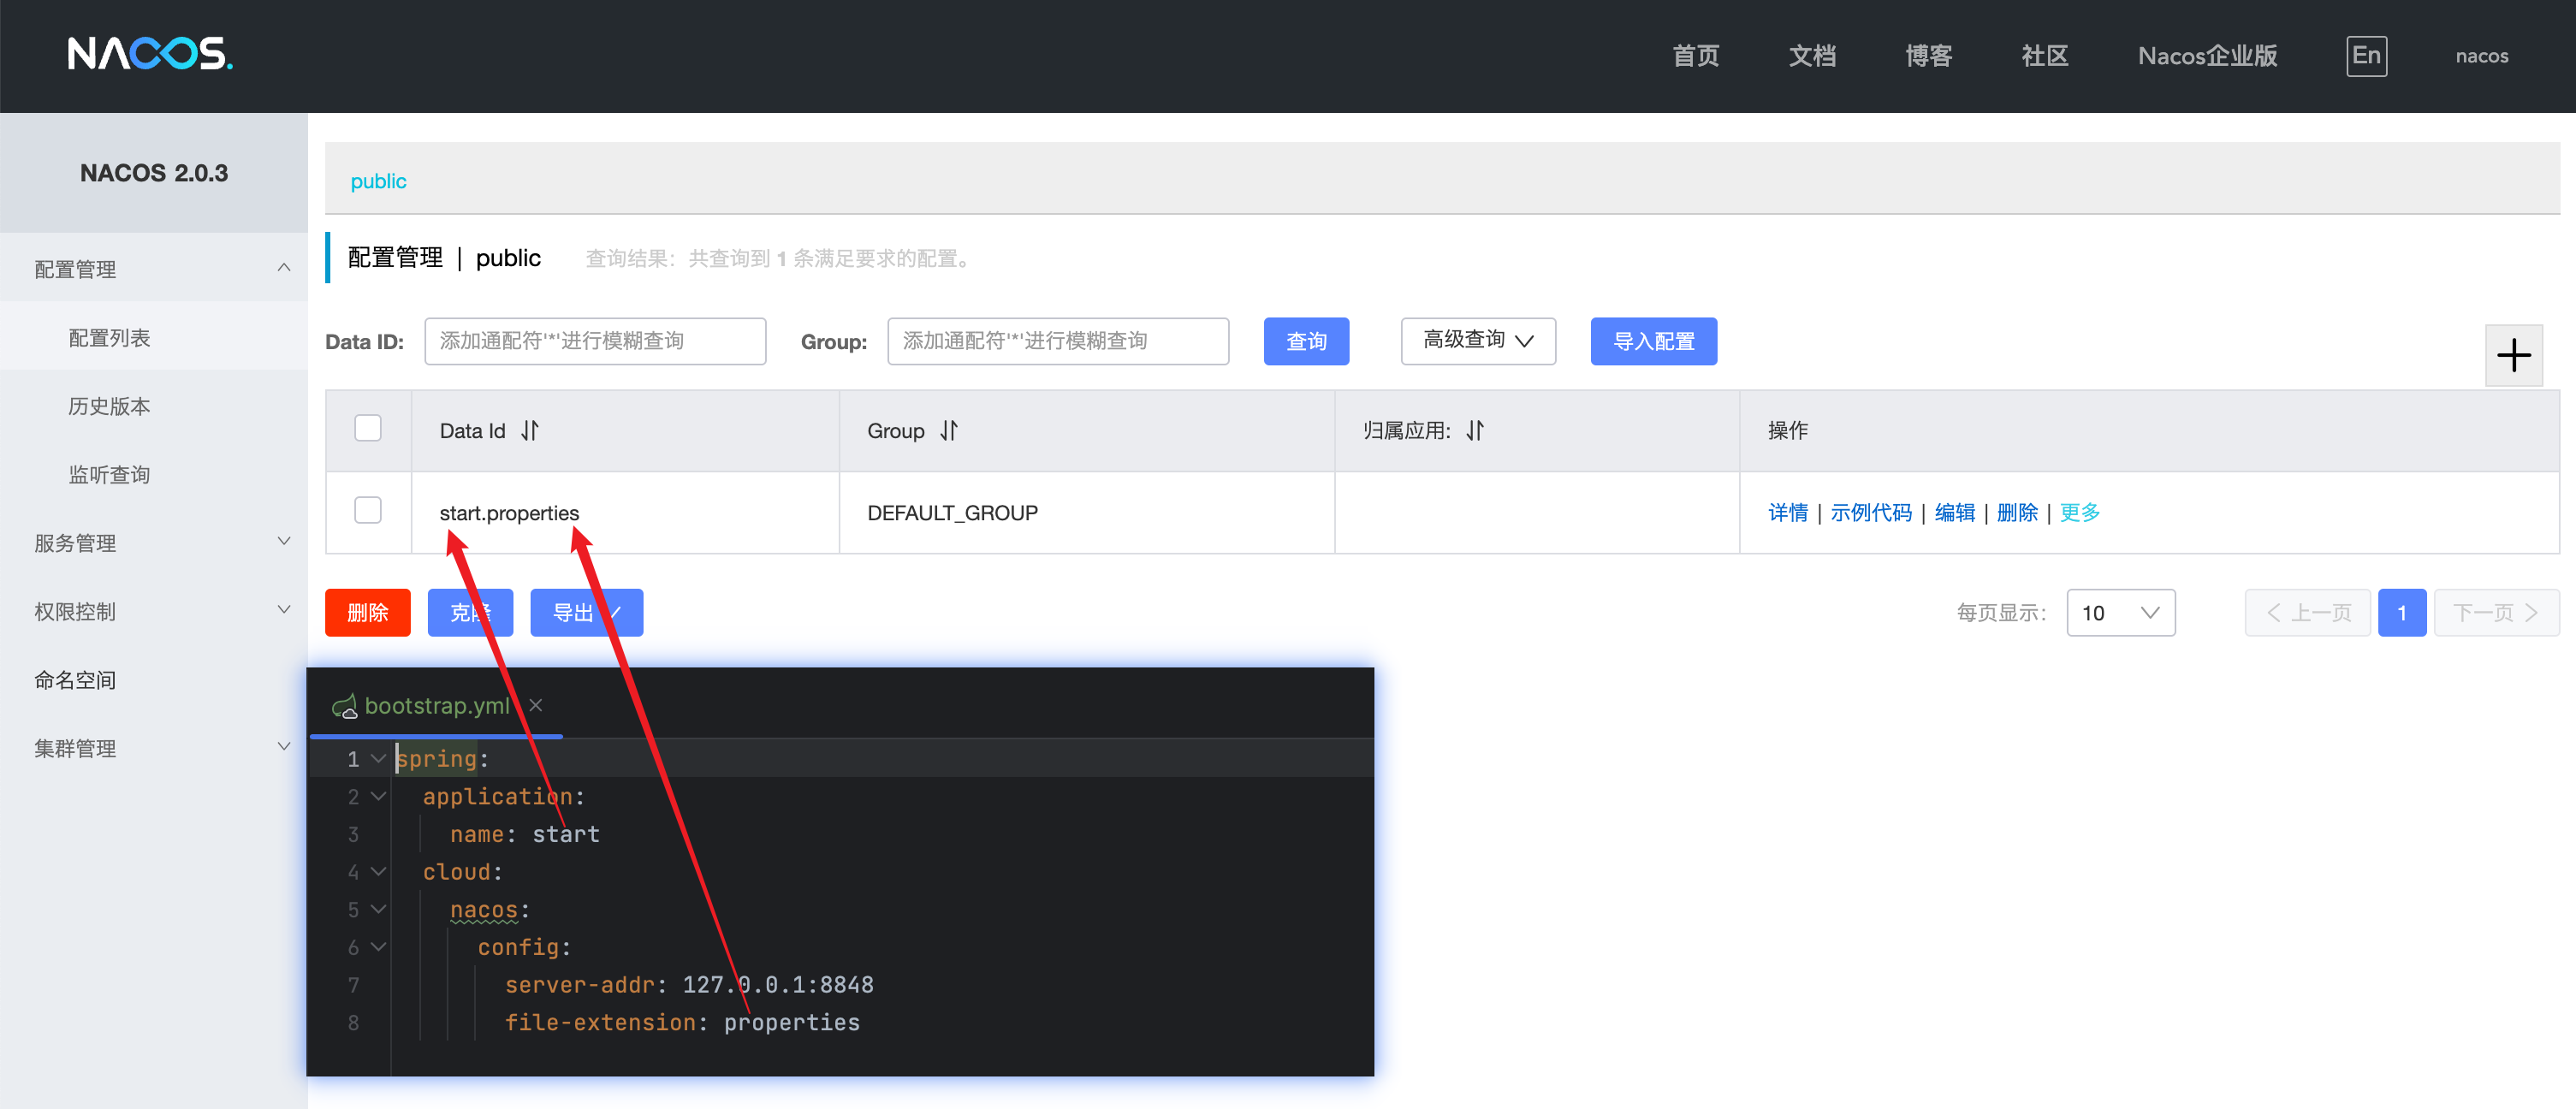Sort by Data Id column arrows
Image resolution: width=2576 pixels, height=1109 pixels.
[529, 431]
